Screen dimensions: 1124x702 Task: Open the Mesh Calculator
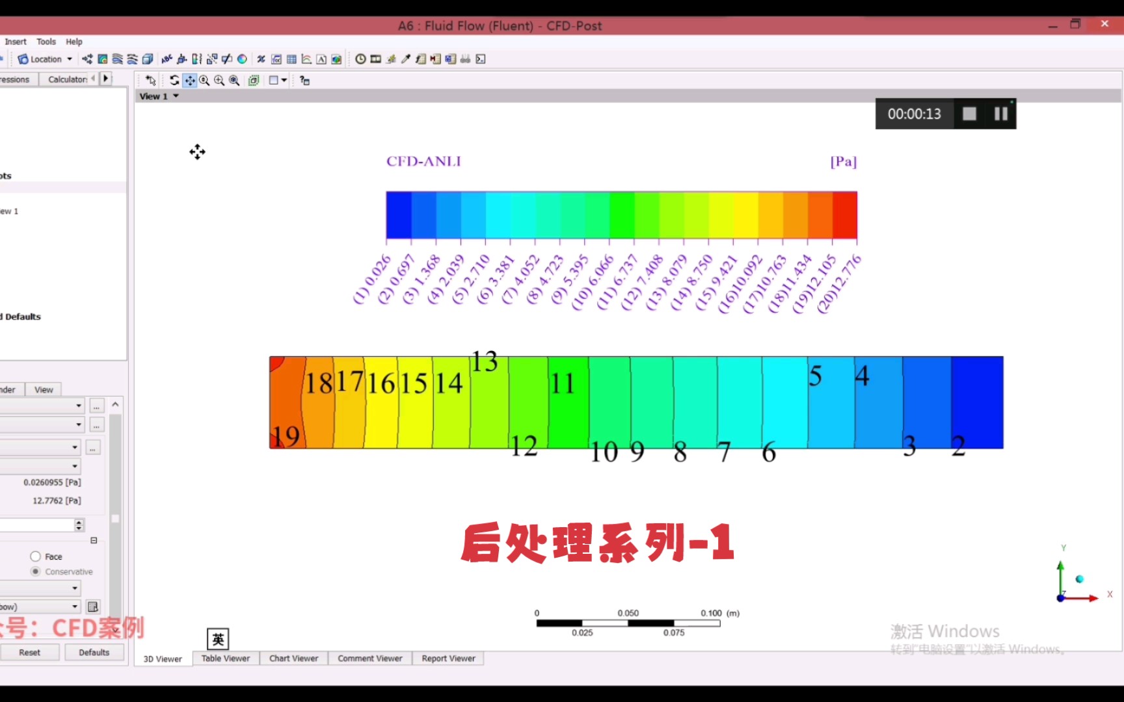click(x=450, y=59)
